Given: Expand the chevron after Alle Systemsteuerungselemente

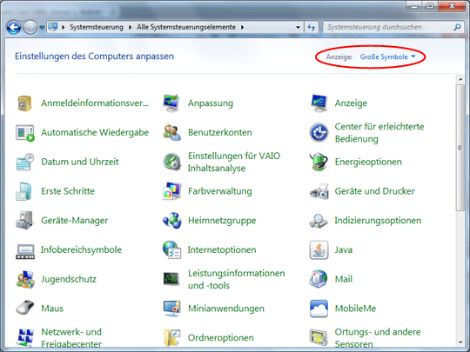Looking at the screenshot, I should [x=242, y=27].
